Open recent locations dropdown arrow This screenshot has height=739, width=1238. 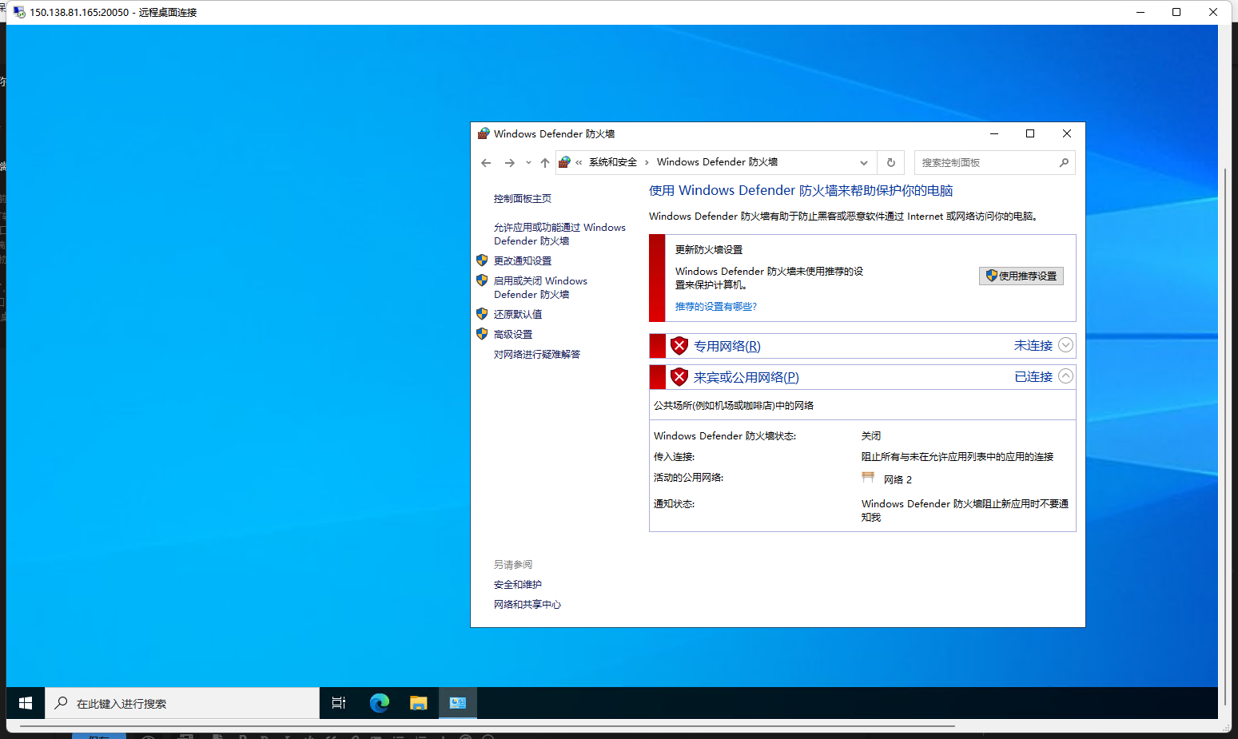(528, 163)
